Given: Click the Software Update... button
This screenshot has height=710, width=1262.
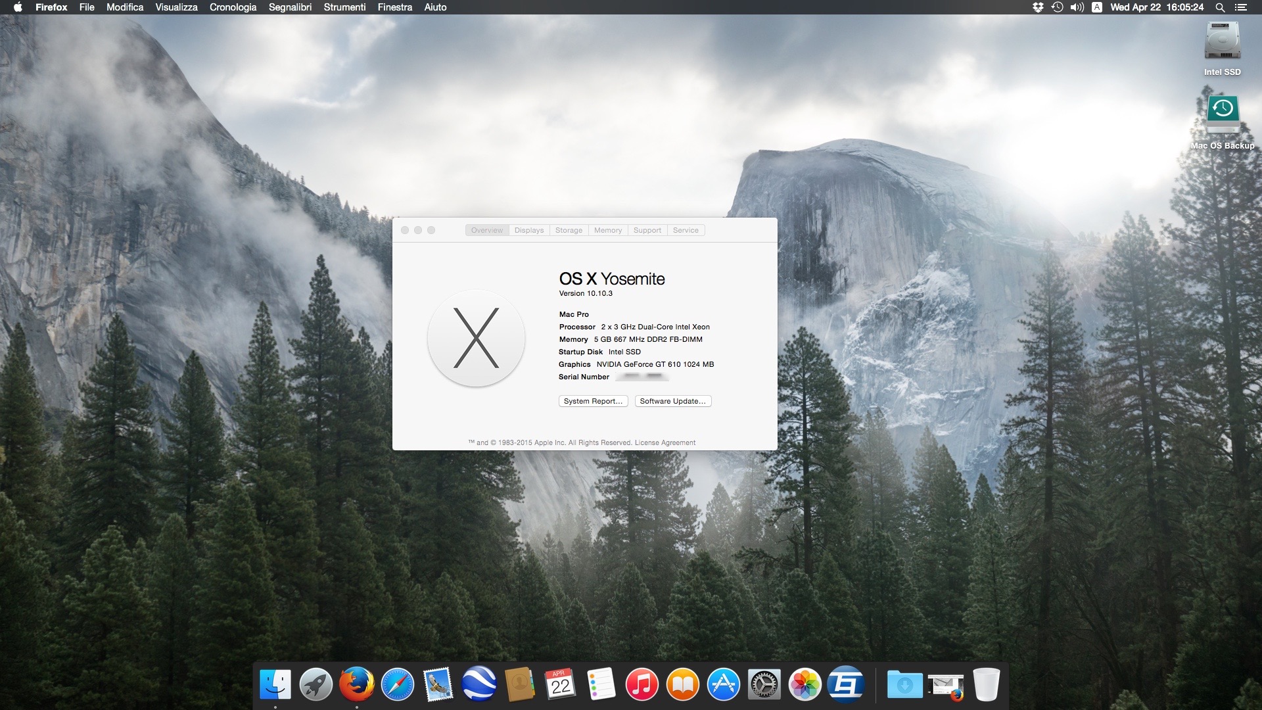Looking at the screenshot, I should [673, 401].
